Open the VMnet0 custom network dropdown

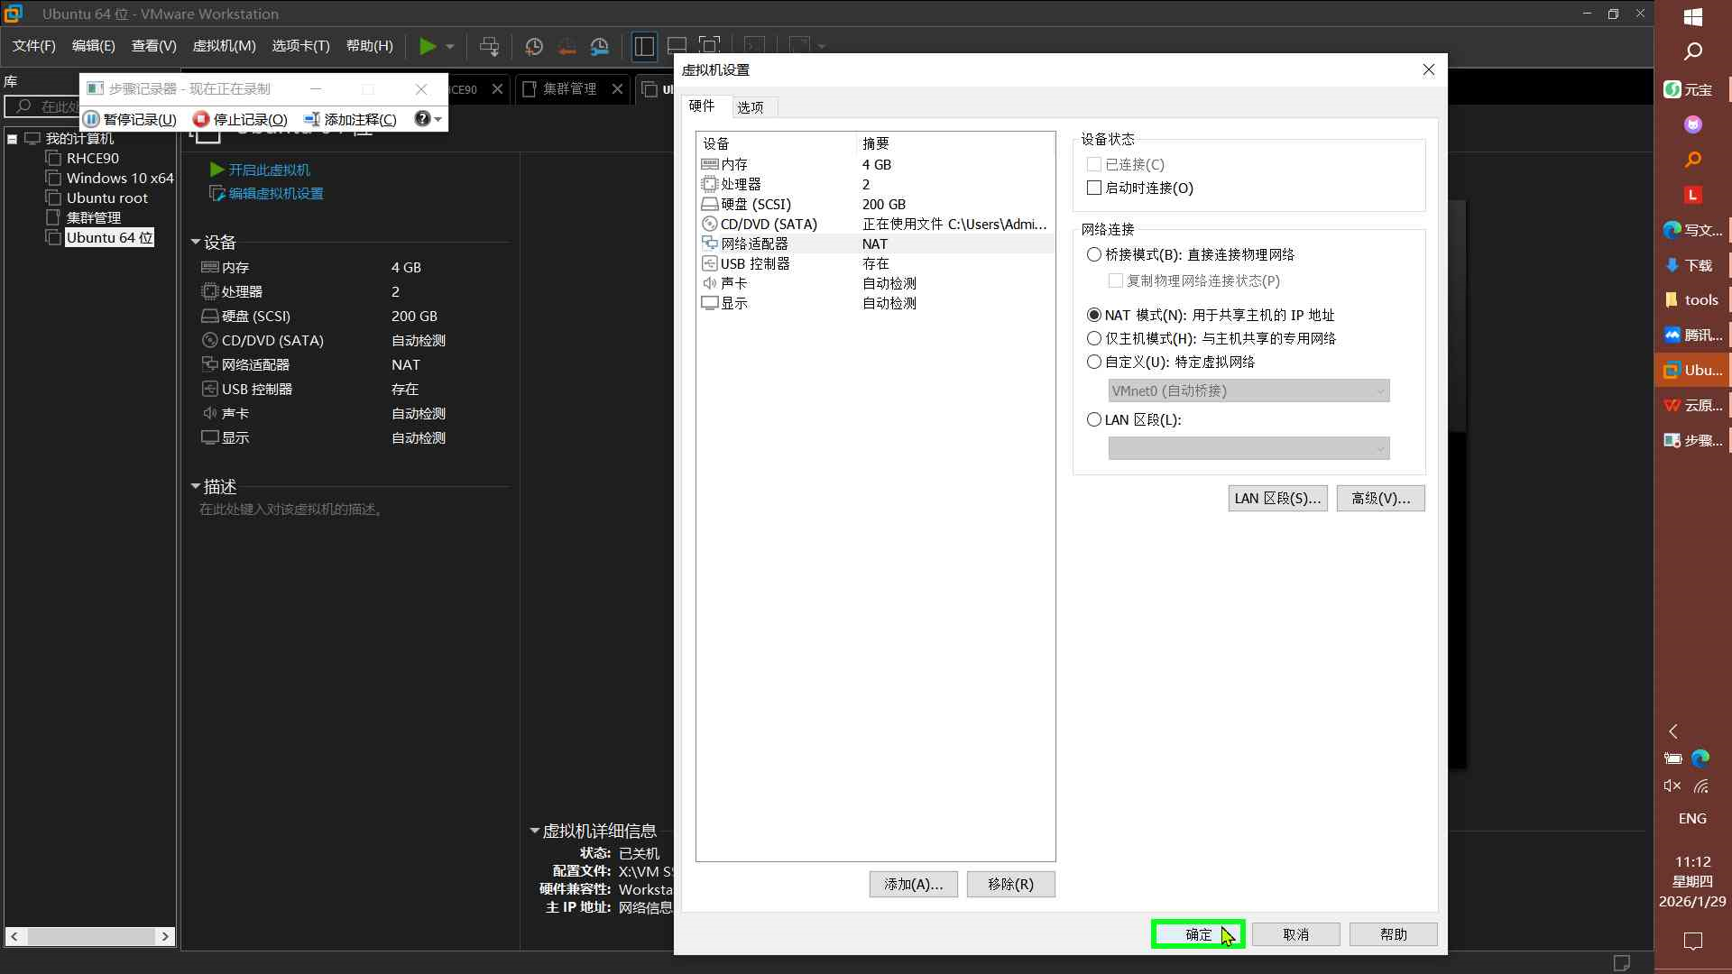[1248, 391]
